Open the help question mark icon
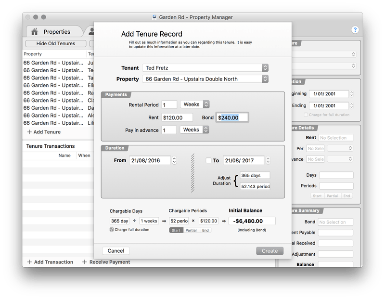 pos(355,30)
